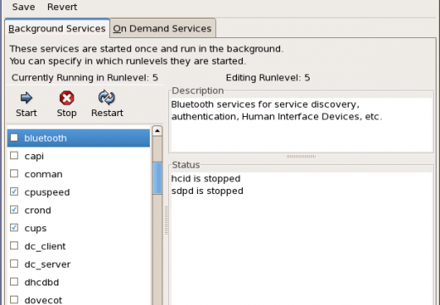This screenshot has height=305, width=440.
Task: Click the service list scroll-up arrow
Action: [x=157, y=130]
